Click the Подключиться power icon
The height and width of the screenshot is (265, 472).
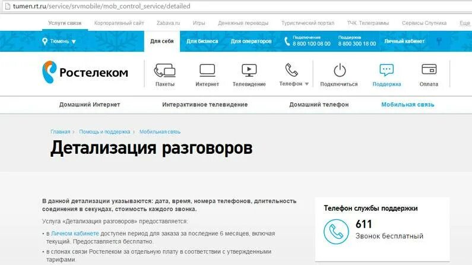click(x=340, y=70)
